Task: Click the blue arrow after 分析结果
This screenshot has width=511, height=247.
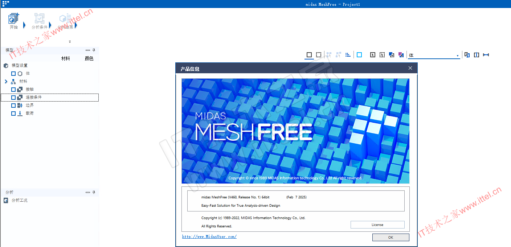Action: [76, 25]
